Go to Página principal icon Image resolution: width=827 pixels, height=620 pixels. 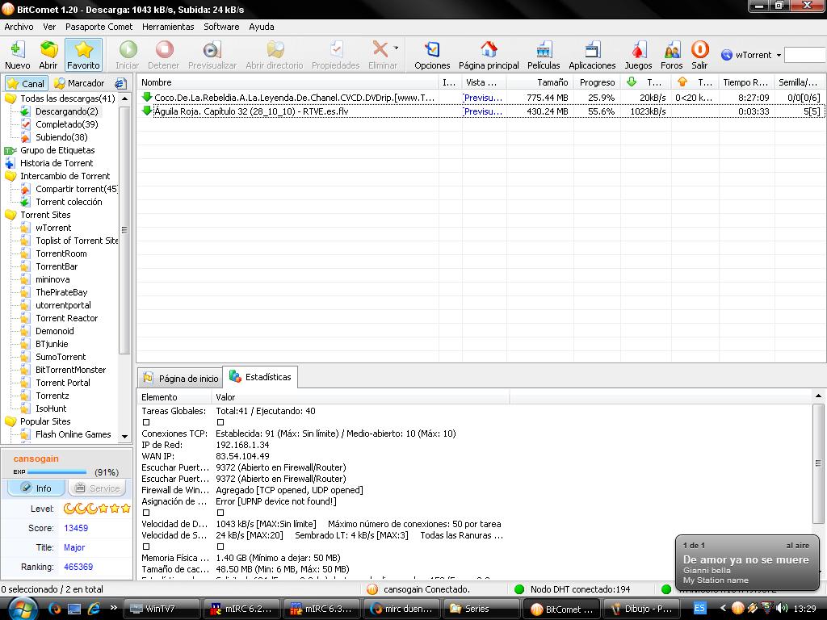pos(489,54)
